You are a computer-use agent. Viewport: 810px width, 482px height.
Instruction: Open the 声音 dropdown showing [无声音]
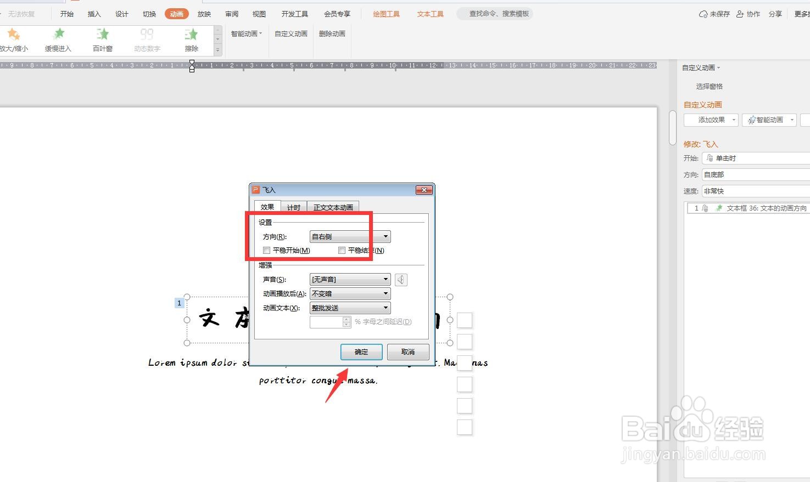350,280
